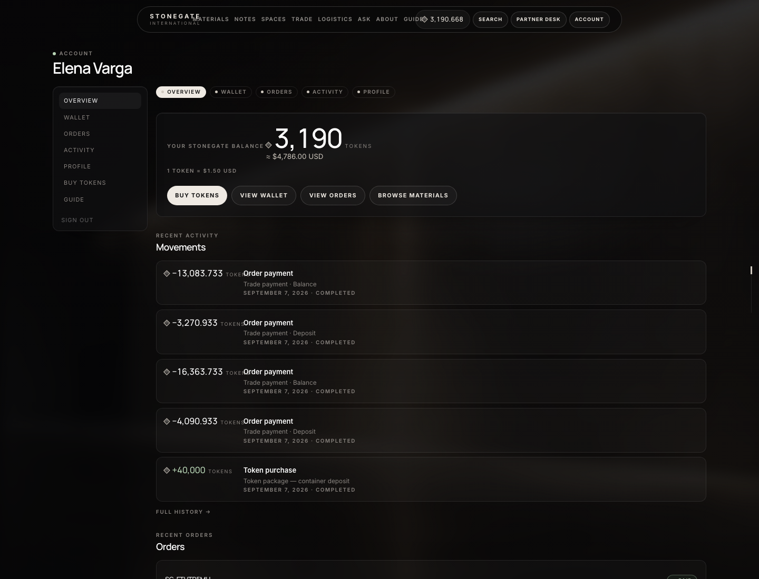Open Activity from the account sidebar
The height and width of the screenshot is (579, 759).
(x=100, y=150)
